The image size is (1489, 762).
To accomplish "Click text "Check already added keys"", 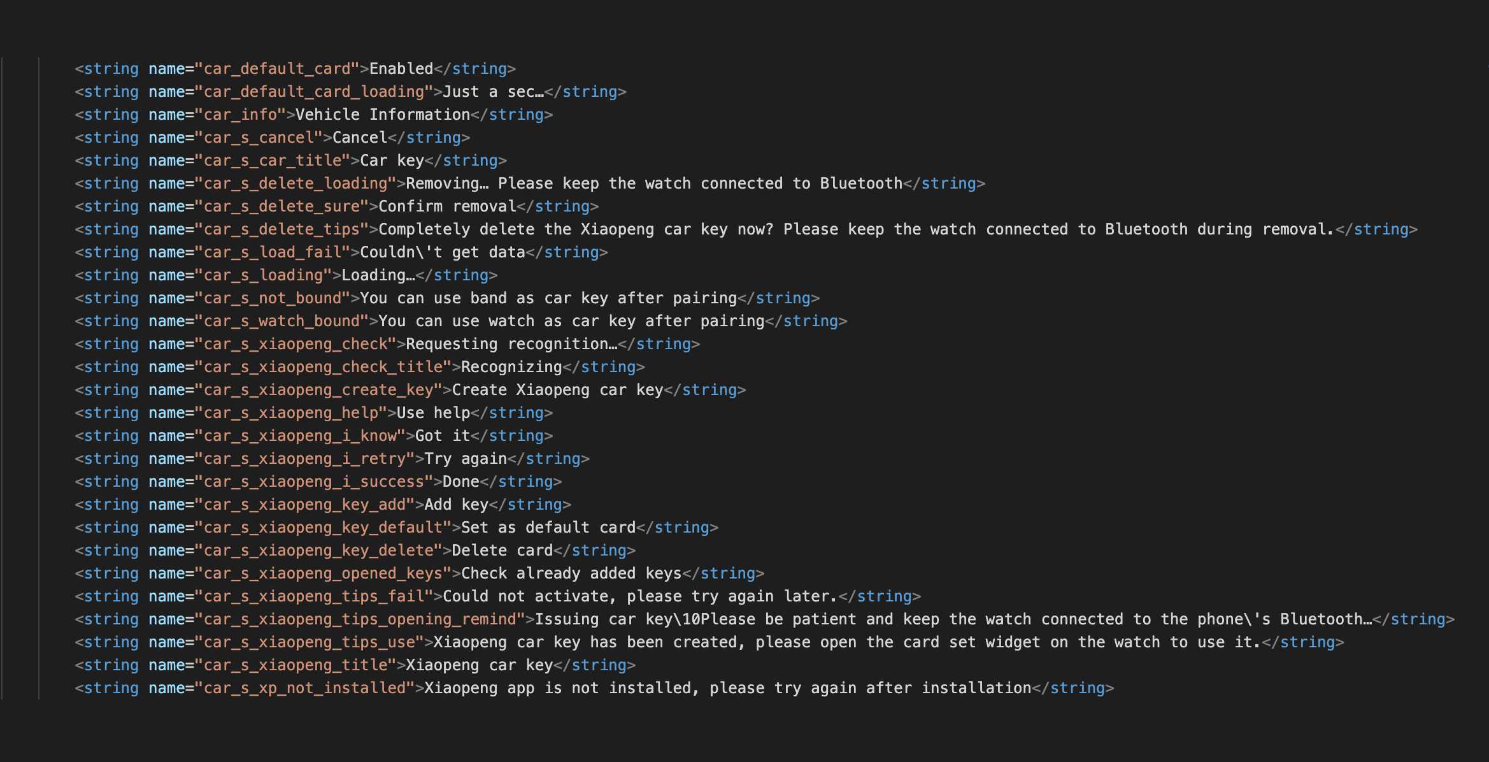I will tap(571, 573).
